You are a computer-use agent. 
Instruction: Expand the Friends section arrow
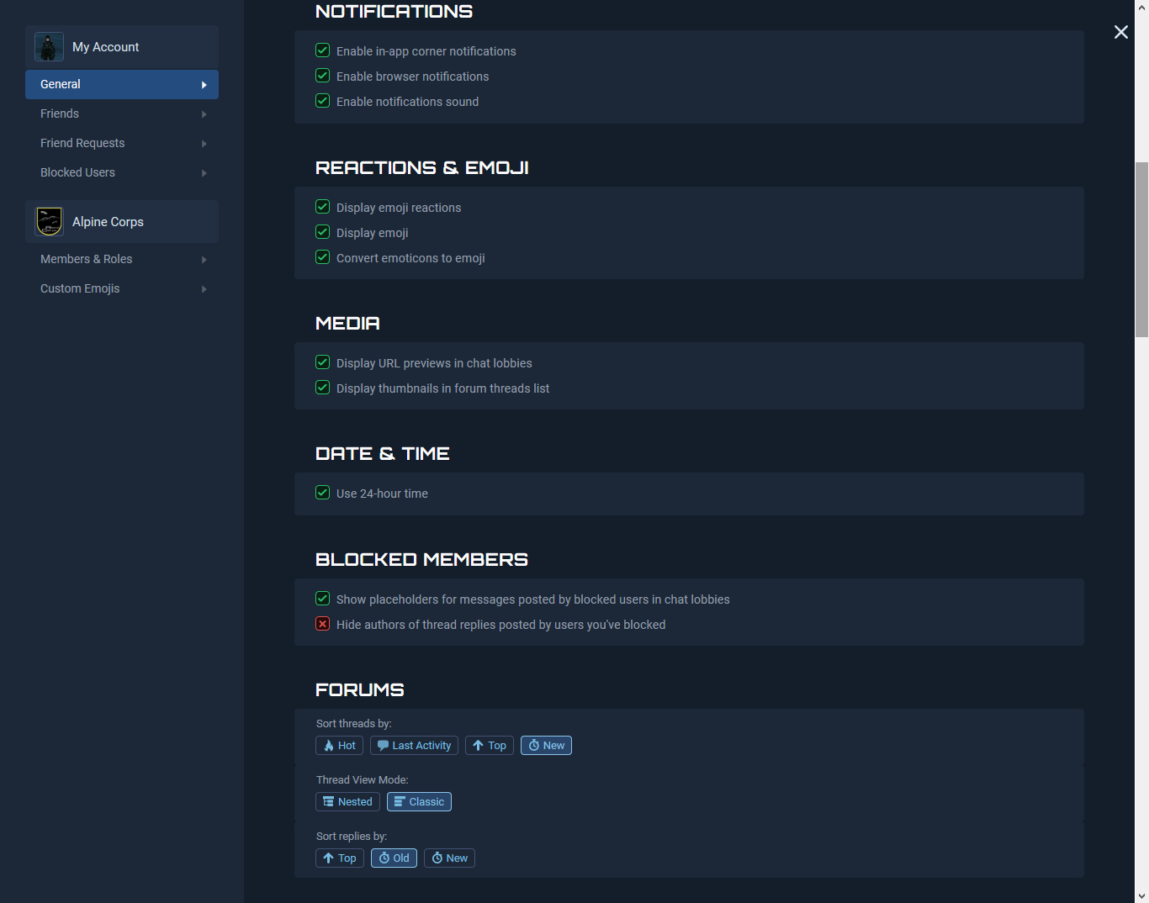(x=204, y=114)
